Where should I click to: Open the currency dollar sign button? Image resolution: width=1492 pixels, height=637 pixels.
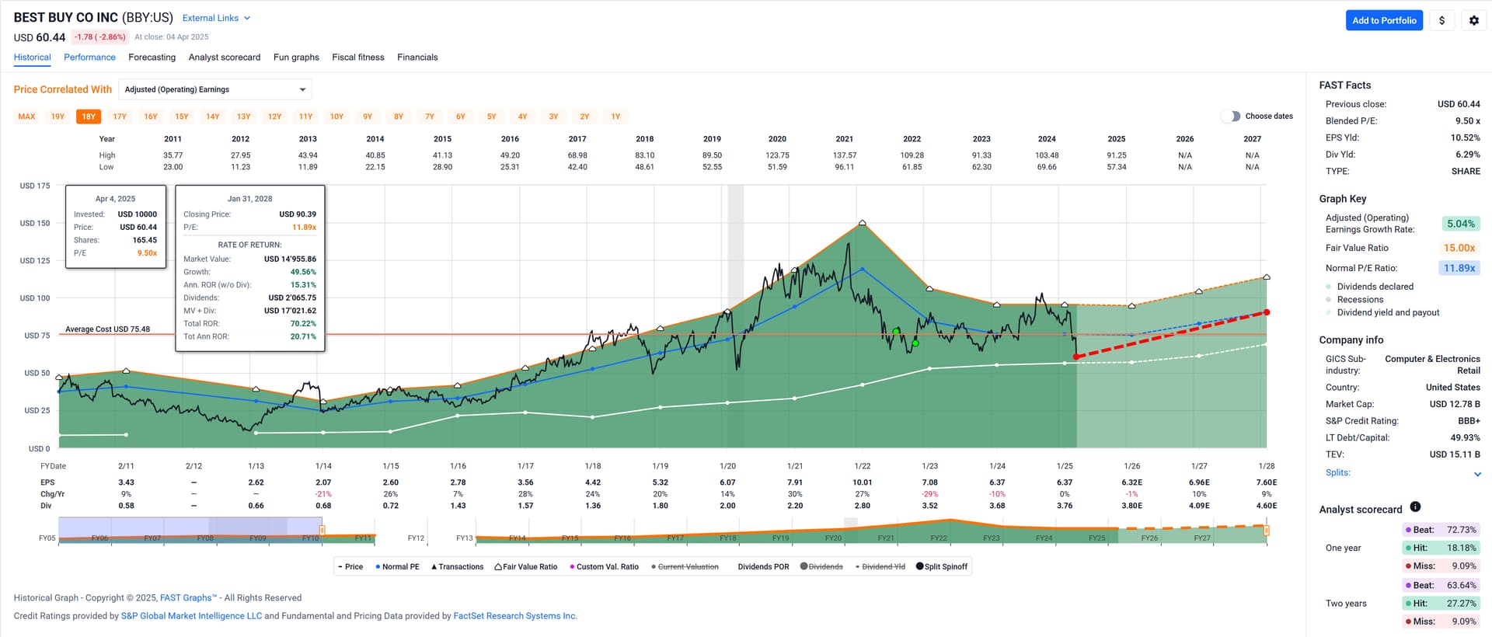(x=1441, y=20)
